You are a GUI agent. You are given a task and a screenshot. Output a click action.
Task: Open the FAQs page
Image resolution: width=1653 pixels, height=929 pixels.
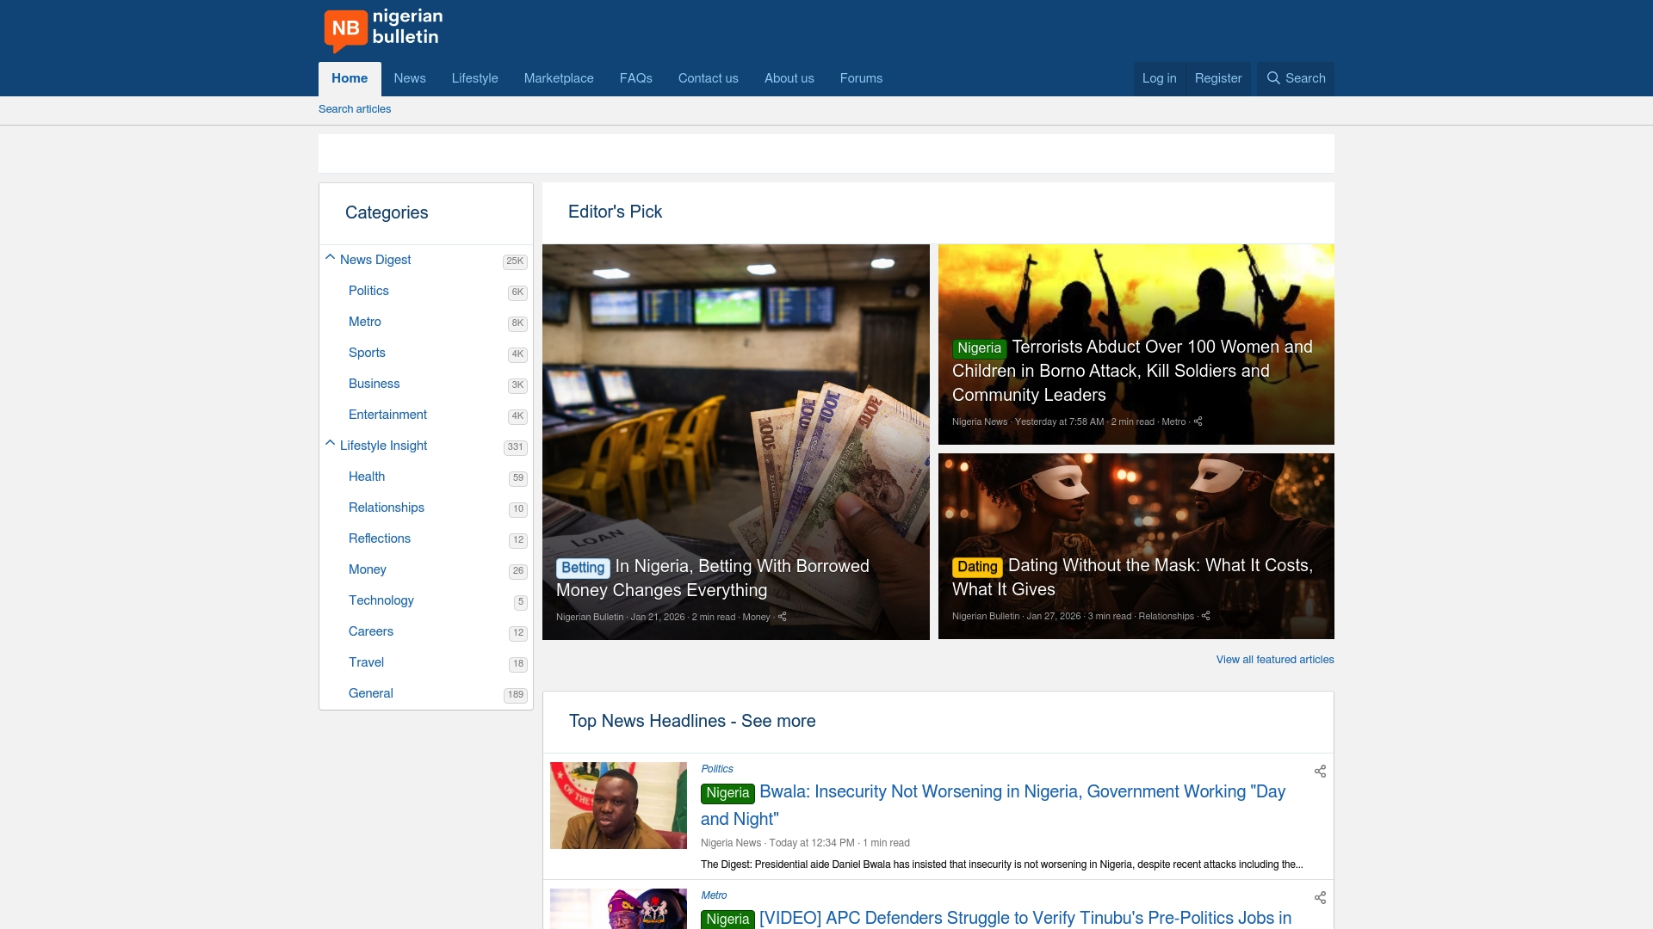coord(635,78)
